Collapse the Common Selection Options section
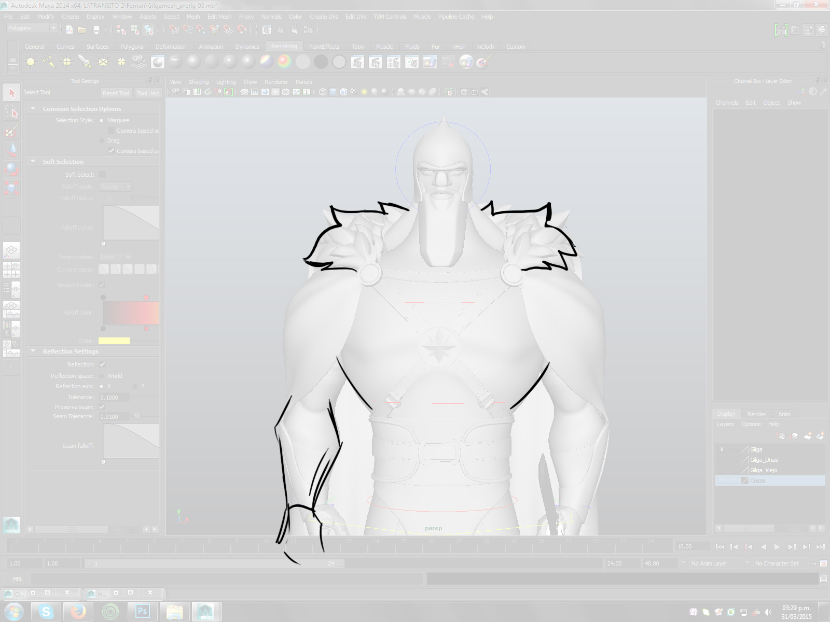Image resolution: width=830 pixels, height=622 pixels. tap(33, 109)
